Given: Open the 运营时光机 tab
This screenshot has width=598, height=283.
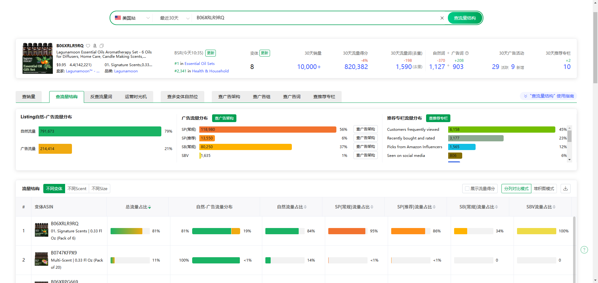Looking at the screenshot, I should coord(136,97).
